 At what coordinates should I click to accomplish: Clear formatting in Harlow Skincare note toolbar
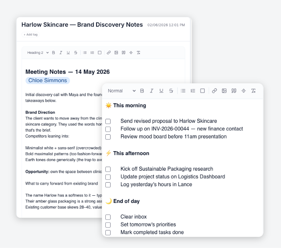139,53
